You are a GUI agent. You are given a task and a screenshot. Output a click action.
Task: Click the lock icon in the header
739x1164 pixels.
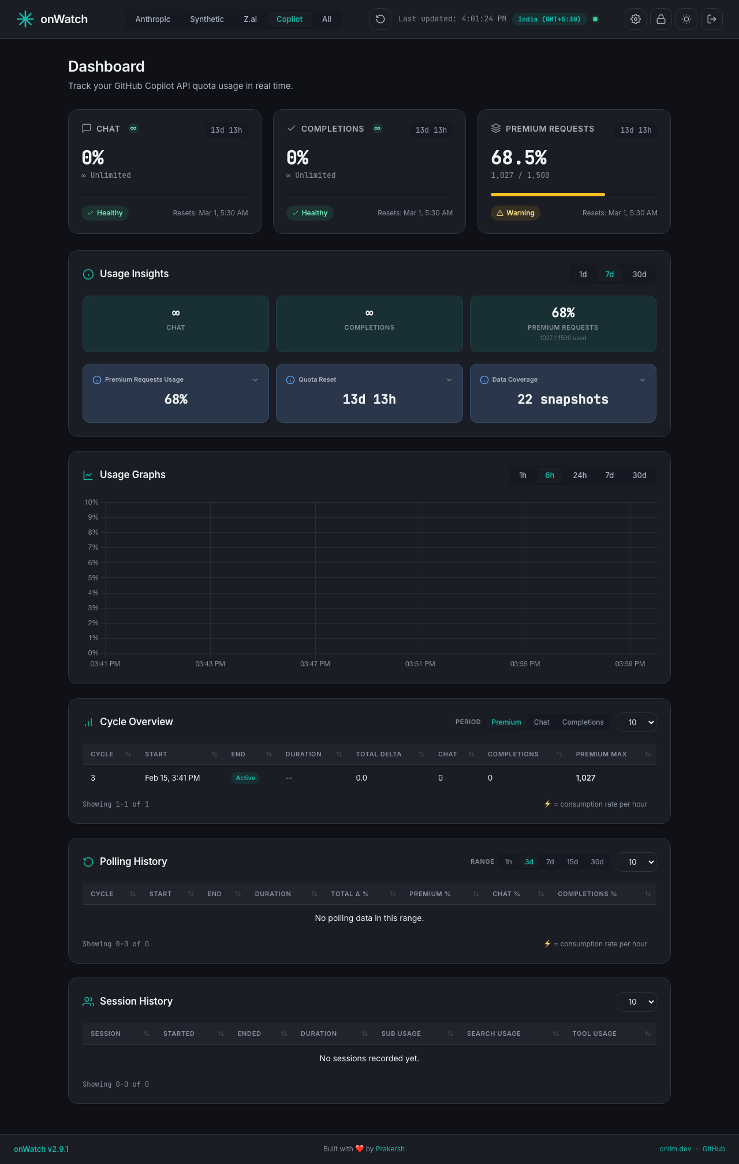point(661,19)
